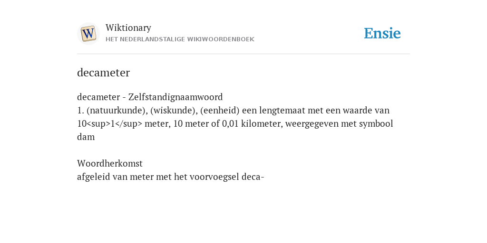Open the Ensie logo link
Viewport: 487px width, 243px height.
[382, 33]
